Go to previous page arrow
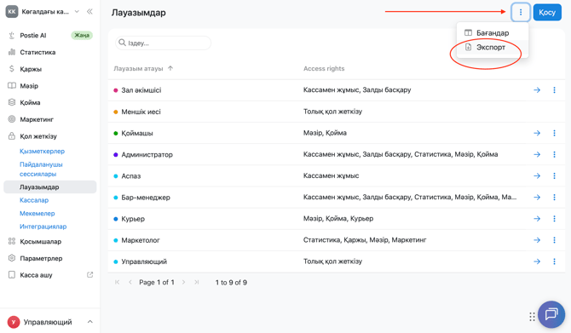The image size is (571, 333). tap(130, 282)
